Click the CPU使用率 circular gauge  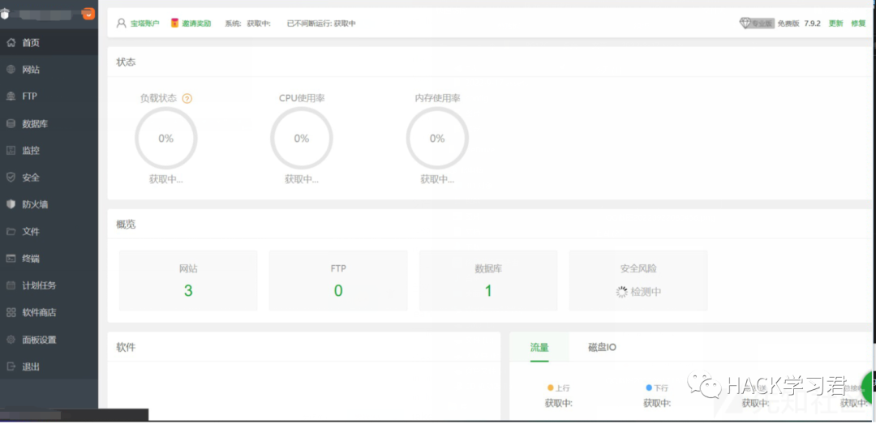[302, 139]
